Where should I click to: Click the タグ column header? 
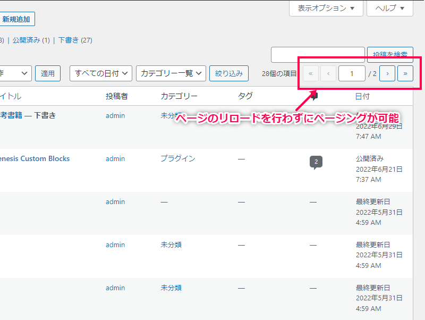245,96
